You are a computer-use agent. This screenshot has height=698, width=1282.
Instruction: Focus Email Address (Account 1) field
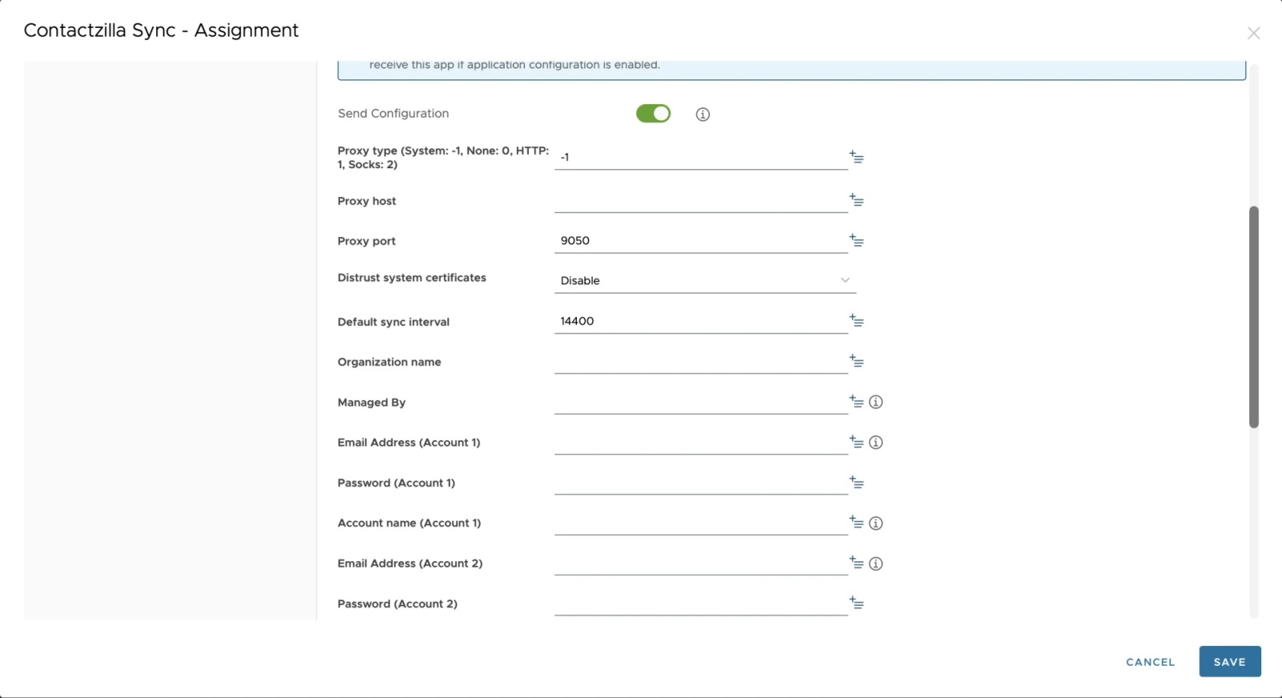701,442
